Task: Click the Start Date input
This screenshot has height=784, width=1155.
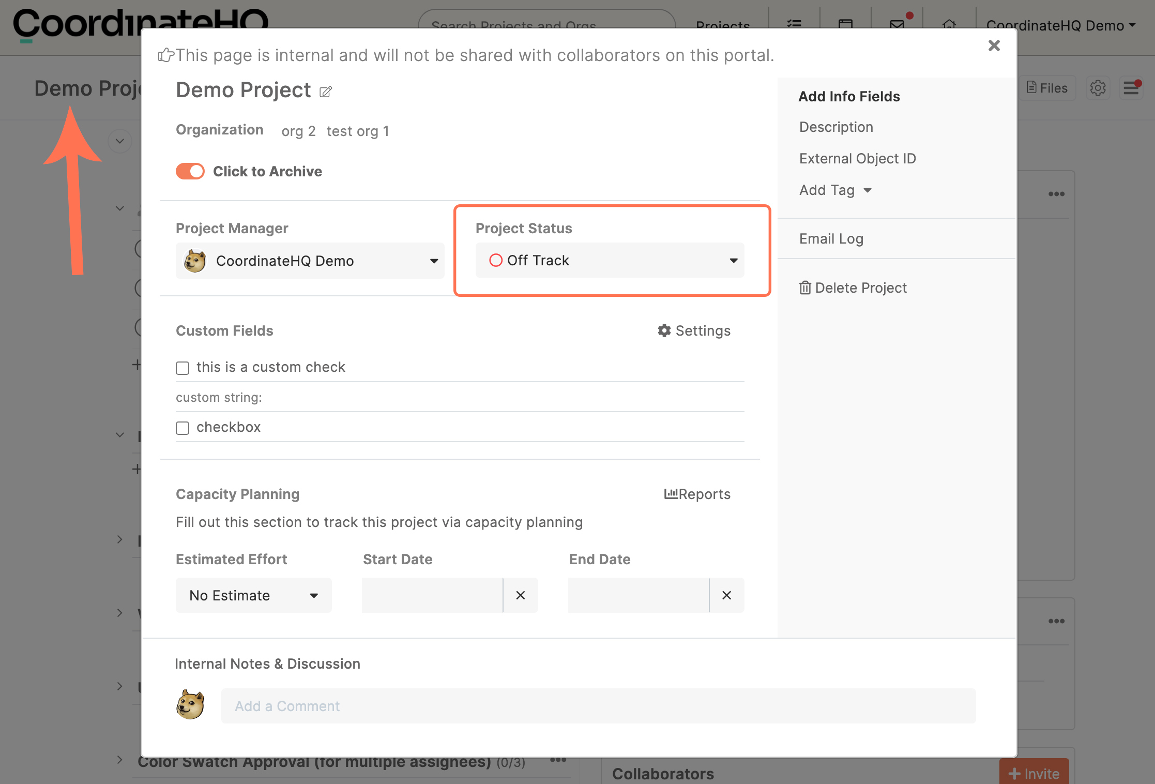Action: (x=432, y=595)
